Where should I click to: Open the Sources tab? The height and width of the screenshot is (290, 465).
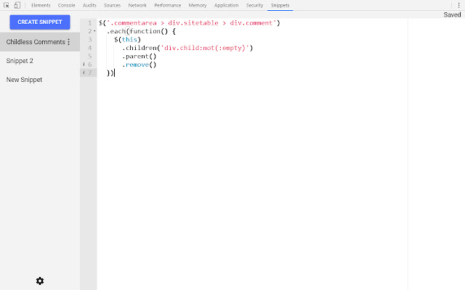[112, 5]
